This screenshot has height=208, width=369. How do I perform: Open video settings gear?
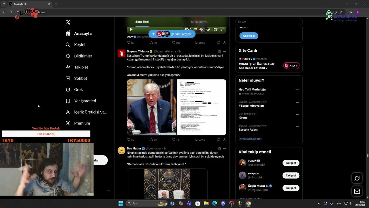[208, 29]
